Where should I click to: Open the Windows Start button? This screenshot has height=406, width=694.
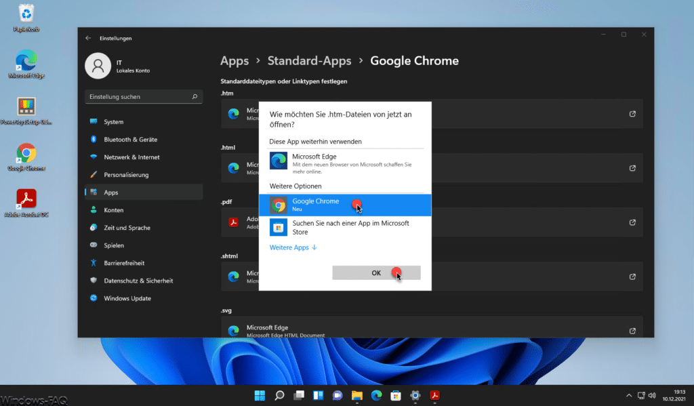point(260,395)
